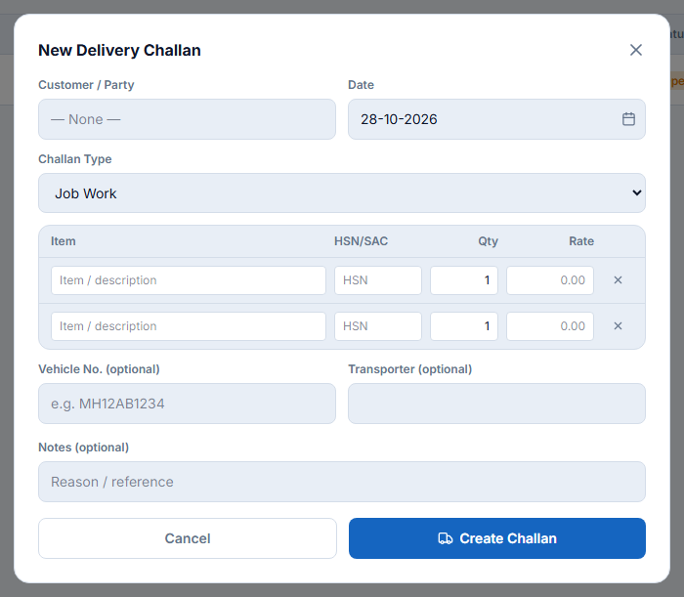This screenshot has height=597, width=684.
Task: Click the Create Challan button
Action: [496, 538]
